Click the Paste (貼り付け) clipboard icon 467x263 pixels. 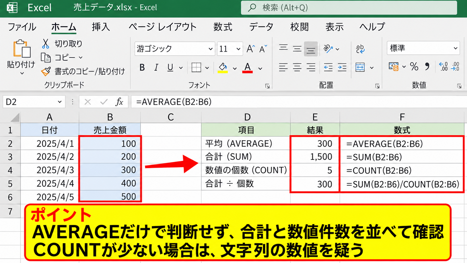(22, 49)
